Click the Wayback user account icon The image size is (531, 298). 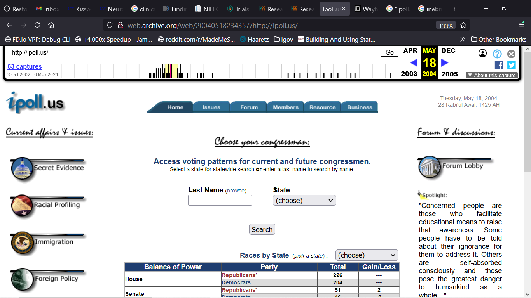[x=482, y=54]
